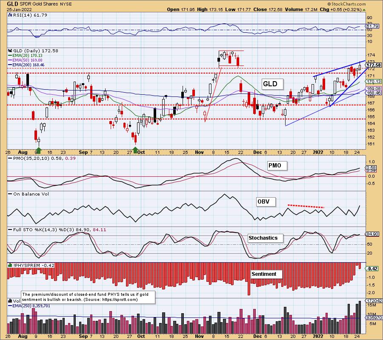Click the 170.13 EMA tag on right axis
Viewport: 383px width, 340px height.
click(x=374, y=82)
